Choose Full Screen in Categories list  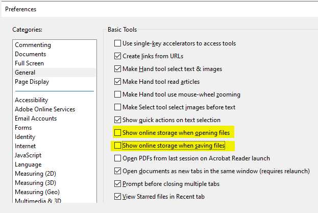tap(29, 63)
